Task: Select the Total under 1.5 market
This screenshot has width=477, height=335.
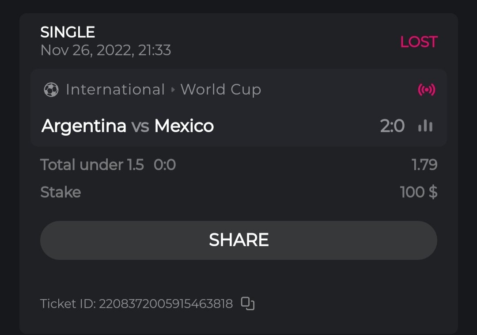Action: click(92, 165)
